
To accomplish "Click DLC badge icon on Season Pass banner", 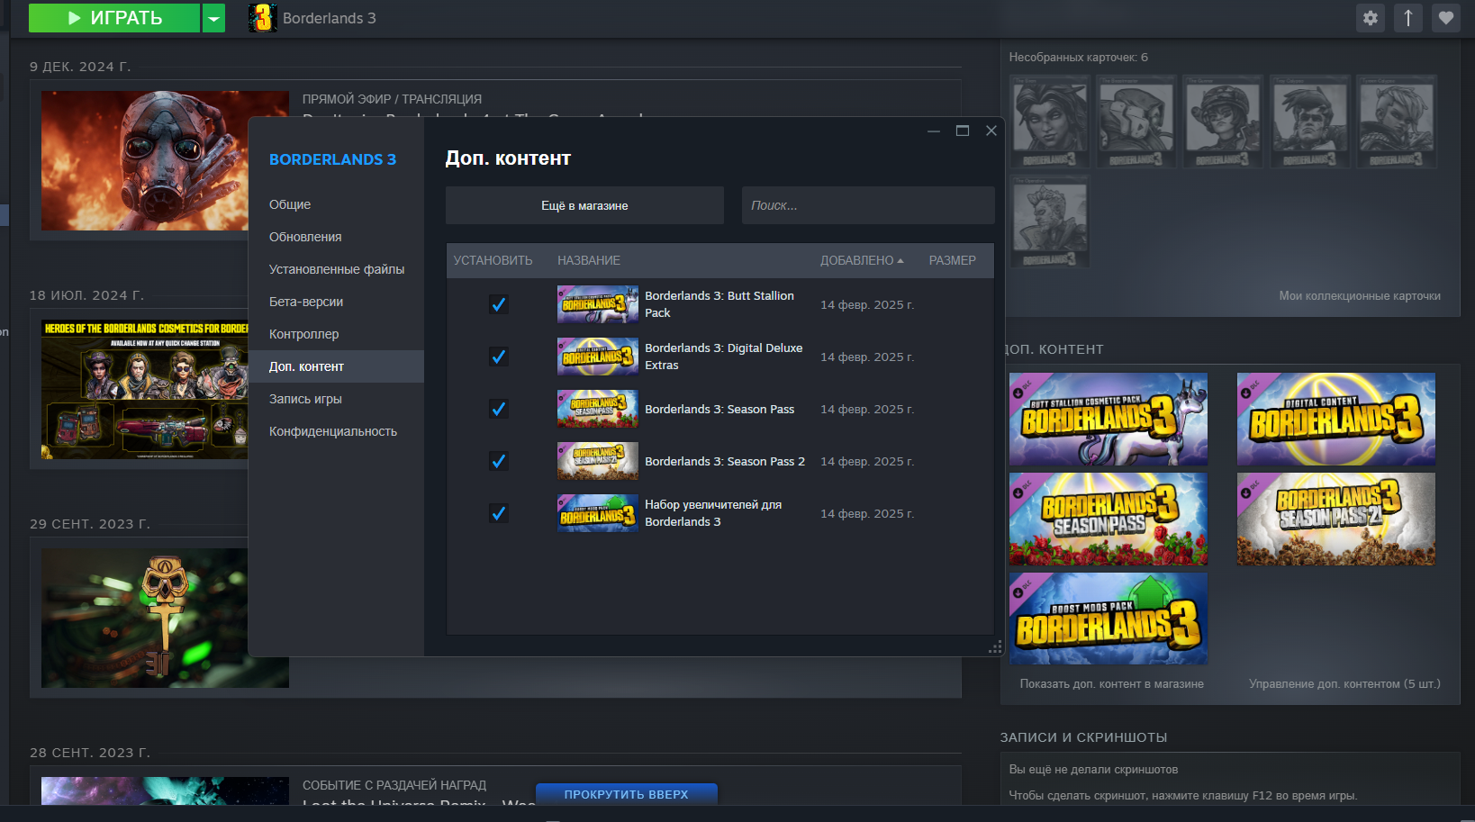I will tap(1018, 492).
